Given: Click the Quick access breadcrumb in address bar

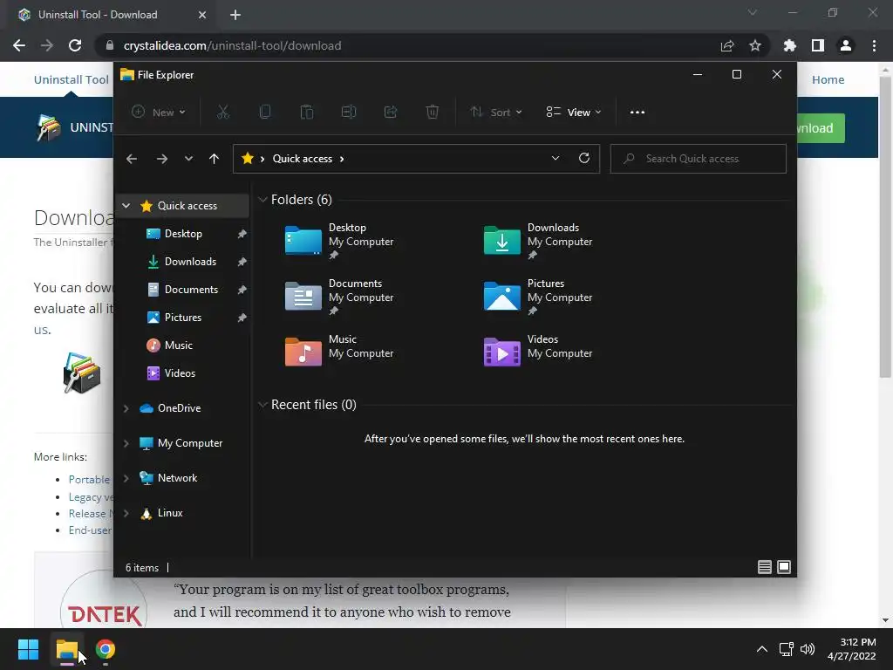Looking at the screenshot, I should (303, 159).
